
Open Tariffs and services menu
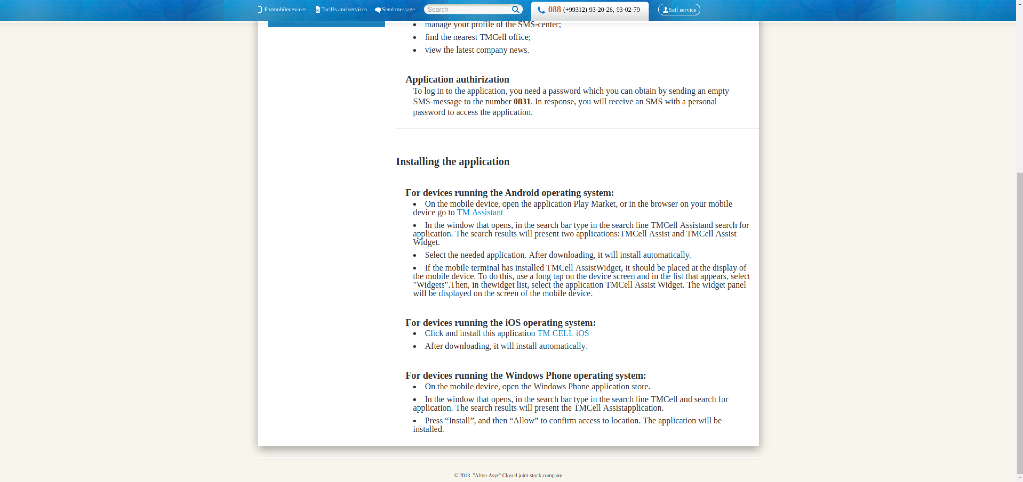343,10
